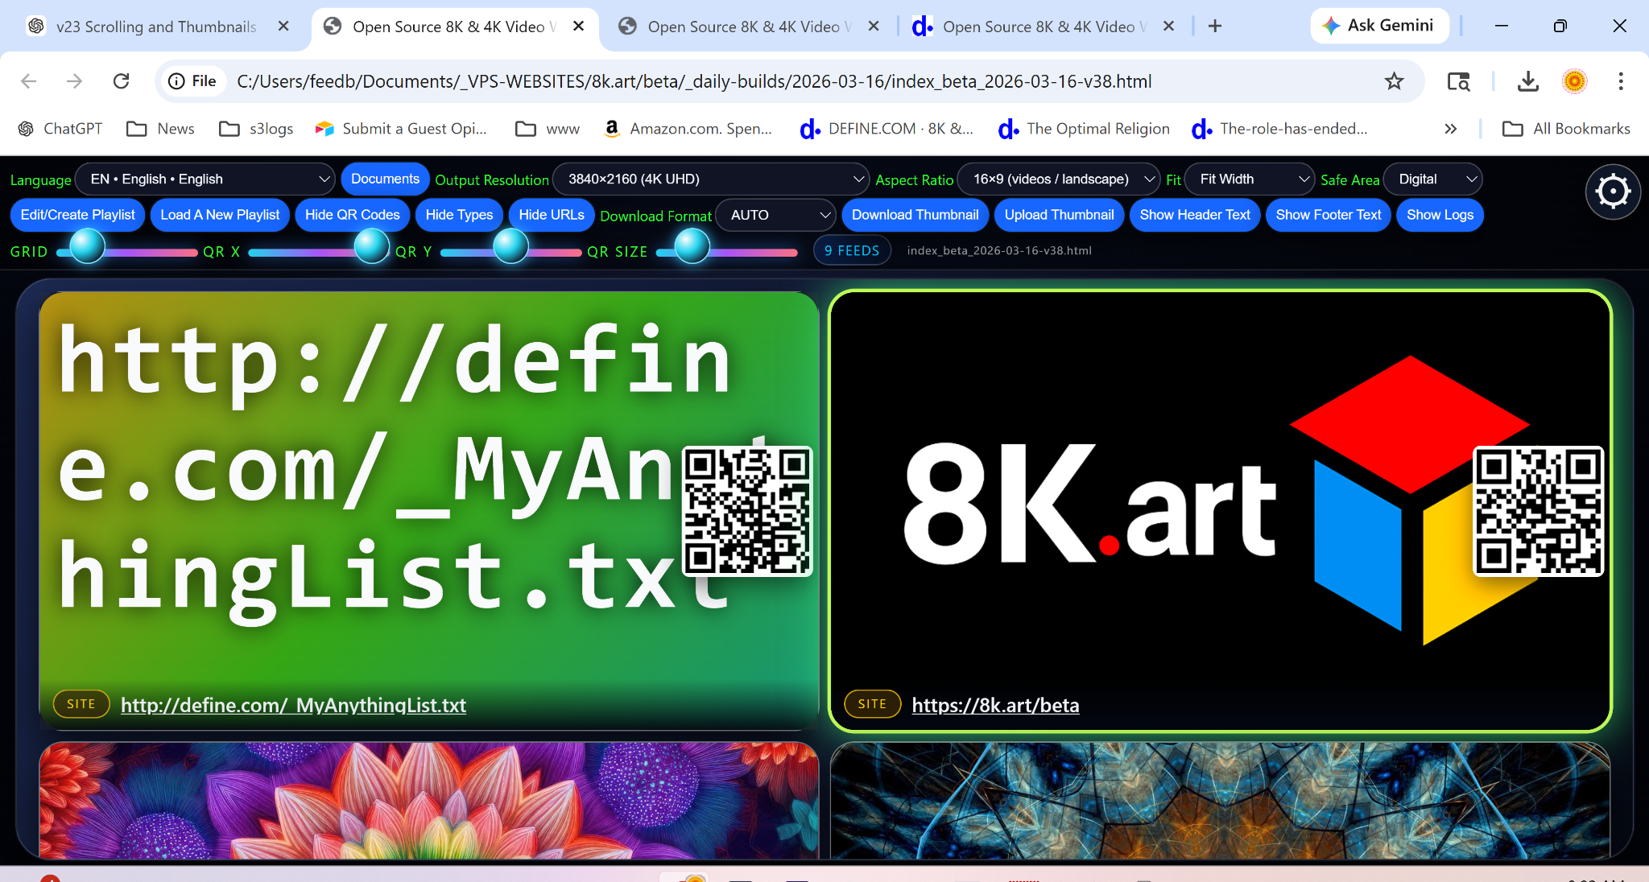Click the browser back arrow
1649x882 pixels.
pos(29,81)
